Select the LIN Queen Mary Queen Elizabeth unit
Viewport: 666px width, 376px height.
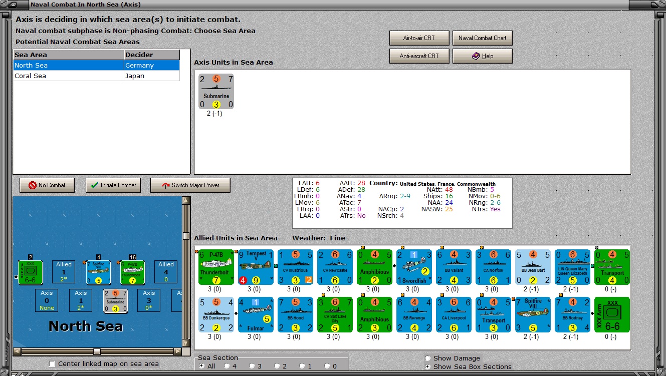point(573,267)
